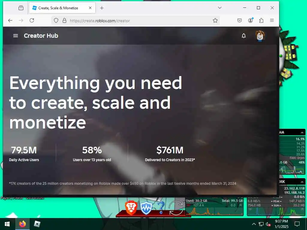Click the "FAN: 0rpm" reading
The width and height of the screenshot is (307, 230).
(297, 158)
